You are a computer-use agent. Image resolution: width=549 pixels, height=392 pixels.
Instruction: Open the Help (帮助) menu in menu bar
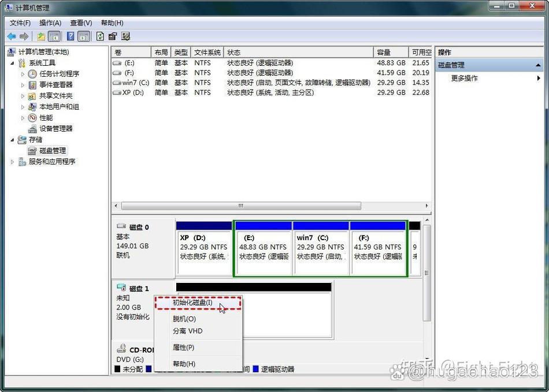click(x=112, y=23)
